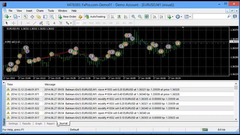Select the arrow Cursor tool

point(7,23)
